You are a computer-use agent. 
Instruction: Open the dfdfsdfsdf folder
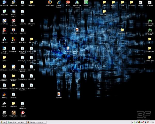13,105
